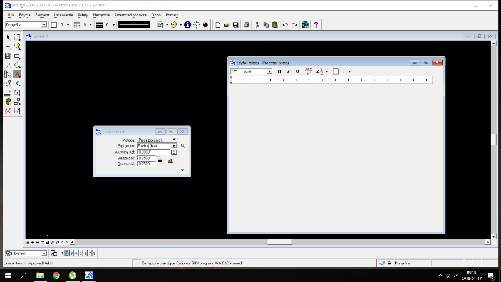Toggle Italic in the text editor
Viewport: 501px width, 282px height.
tap(288, 71)
